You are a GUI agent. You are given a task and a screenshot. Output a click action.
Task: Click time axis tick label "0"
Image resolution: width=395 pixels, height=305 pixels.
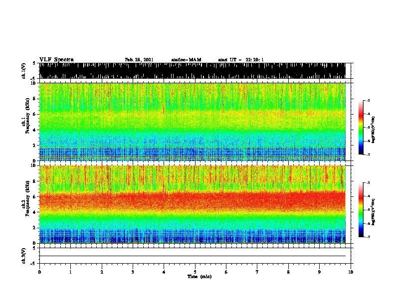click(39, 272)
